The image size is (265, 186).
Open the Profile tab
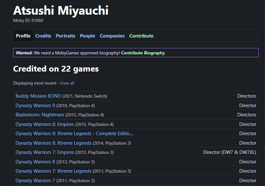coord(23,36)
